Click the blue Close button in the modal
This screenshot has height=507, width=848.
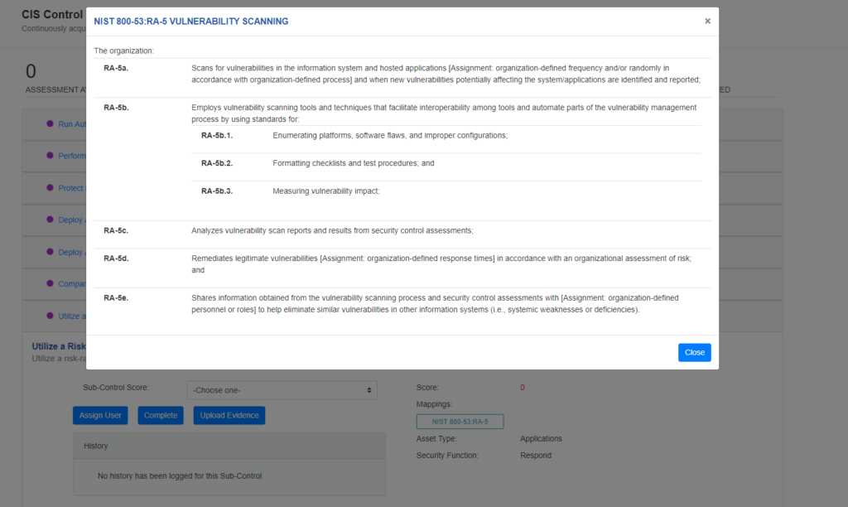[694, 352]
